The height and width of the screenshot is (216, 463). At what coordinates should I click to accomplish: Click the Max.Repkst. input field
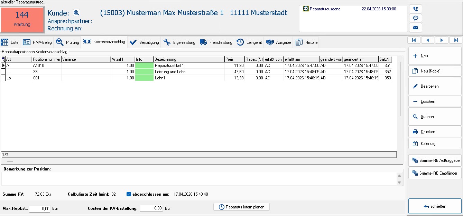[40, 208]
